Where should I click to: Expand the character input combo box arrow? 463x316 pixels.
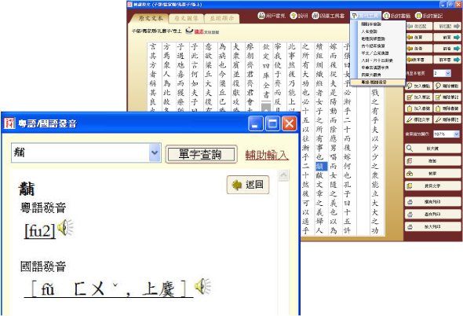click(155, 152)
